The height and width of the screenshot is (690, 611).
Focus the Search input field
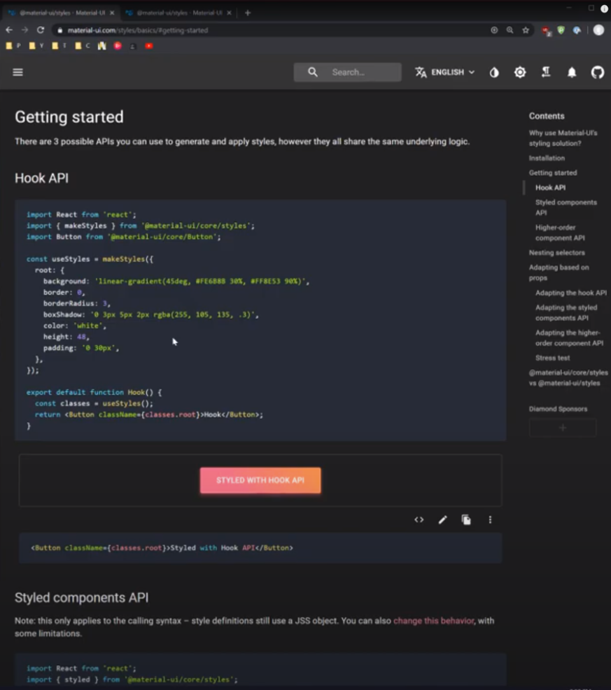tap(348, 72)
